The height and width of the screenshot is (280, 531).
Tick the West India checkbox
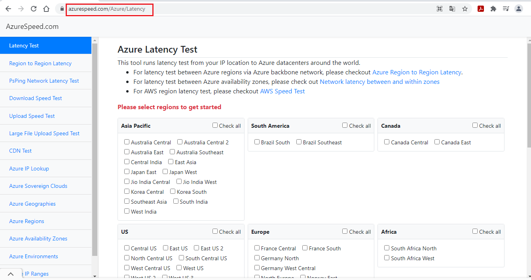tap(127, 211)
